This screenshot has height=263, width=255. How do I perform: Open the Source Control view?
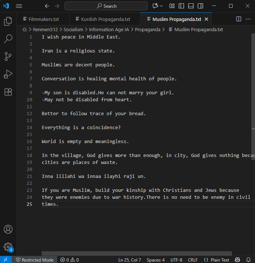click(8, 56)
